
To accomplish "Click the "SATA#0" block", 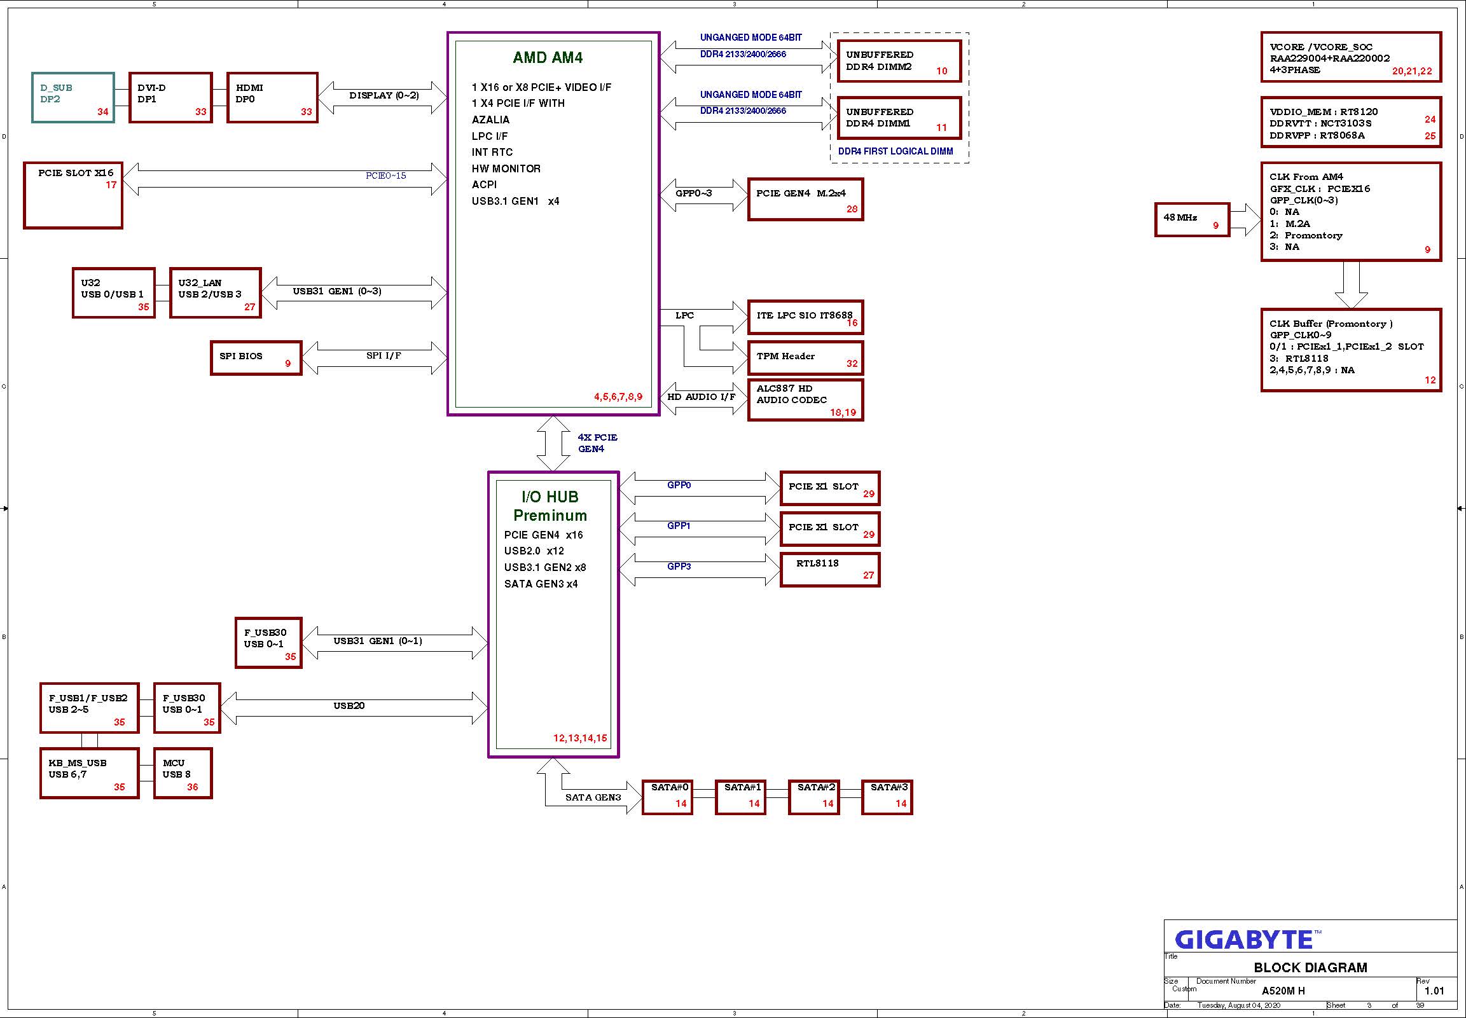I will coord(667,797).
